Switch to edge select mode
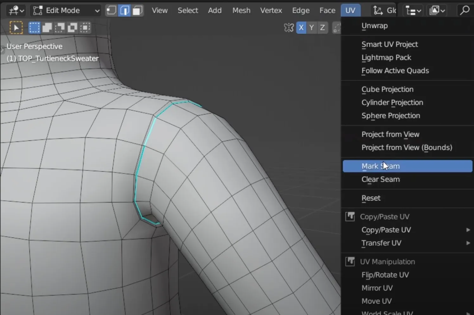 tap(125, 10)
